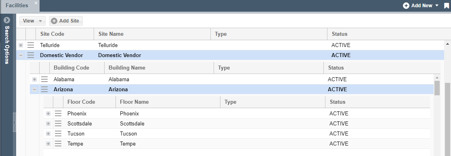Click the Add New plus icon
Image resolution: width=451 pixels, height=156 pixels.
click(x=406, y=6)
